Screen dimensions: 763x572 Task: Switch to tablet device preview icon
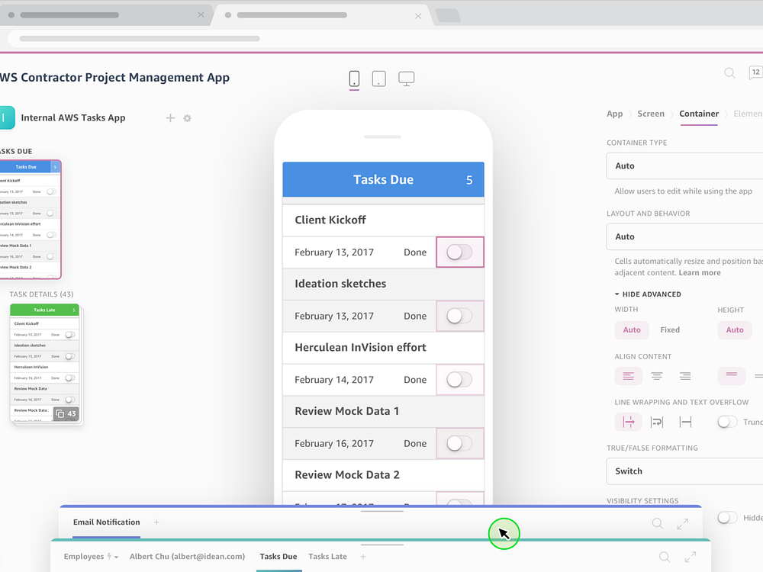click(378, 79)
